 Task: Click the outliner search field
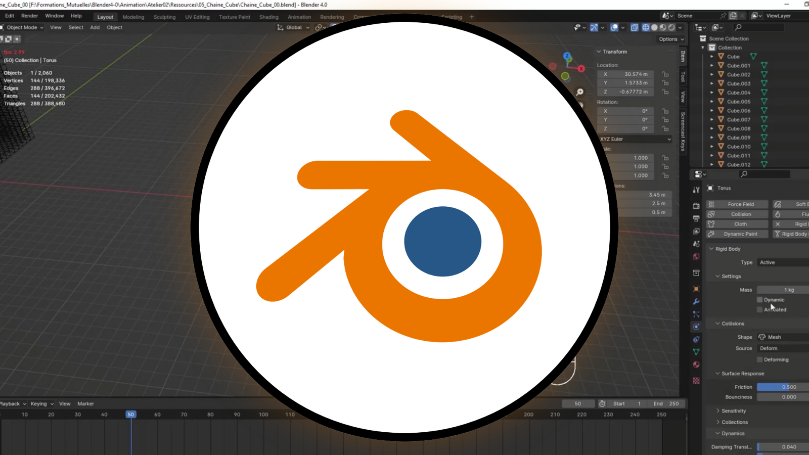759,27
